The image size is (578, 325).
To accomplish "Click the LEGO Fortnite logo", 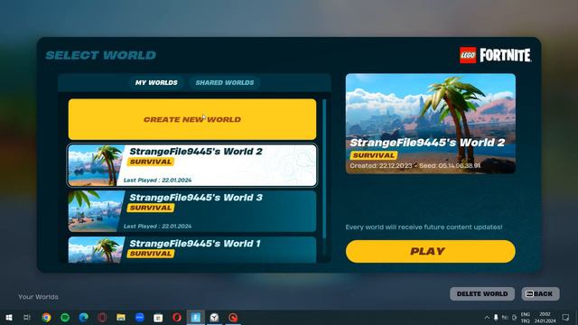I will (495, 55).
